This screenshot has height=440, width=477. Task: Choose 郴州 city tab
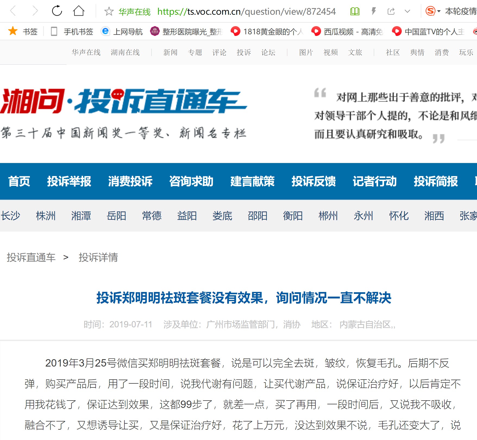(x=328, y=216)
